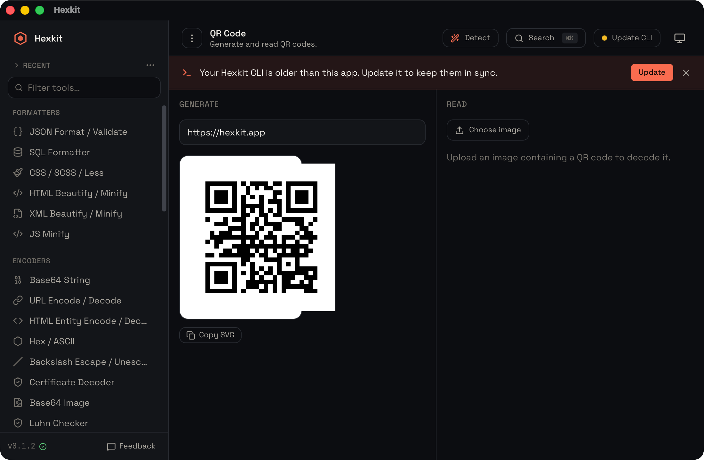The height and width of the screenshot is (460, 704).
Task: Expand the Recent section chevron
Action: pos(17,65)
